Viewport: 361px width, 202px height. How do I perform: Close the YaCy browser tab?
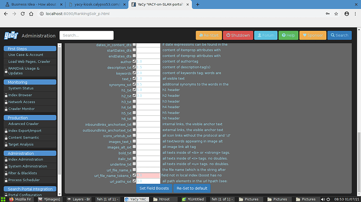(188, 4)
